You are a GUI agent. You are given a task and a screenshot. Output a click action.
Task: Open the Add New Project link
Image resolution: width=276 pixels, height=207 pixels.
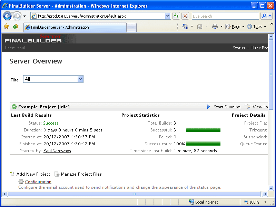[x=33, y=174]
